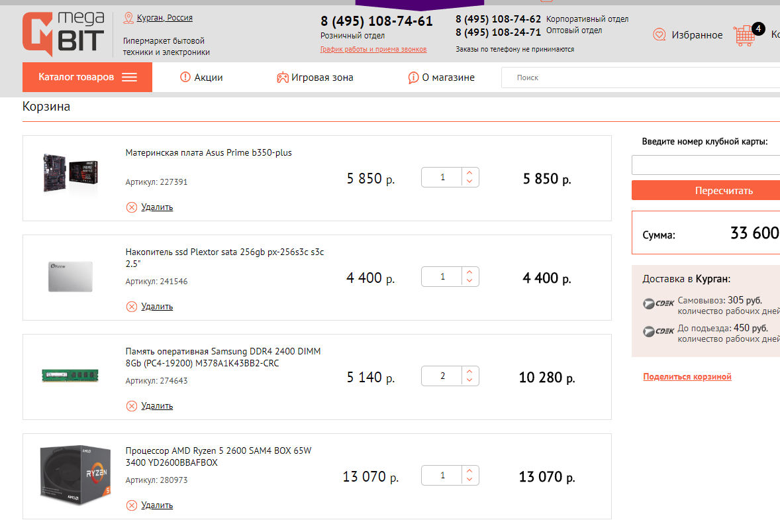
Task: Focus the Поиск search field
Action: pos(641,78)
